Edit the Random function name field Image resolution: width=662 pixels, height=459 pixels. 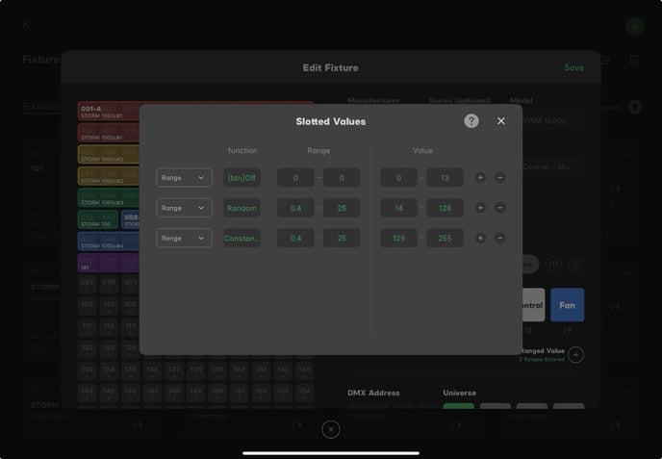coord(242,208)
